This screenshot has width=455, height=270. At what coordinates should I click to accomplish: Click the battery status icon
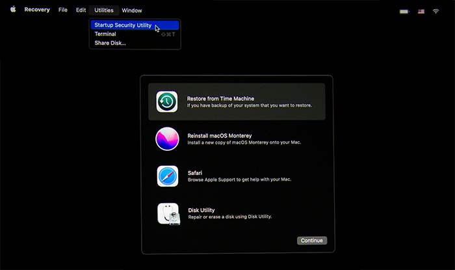(404, 11)
